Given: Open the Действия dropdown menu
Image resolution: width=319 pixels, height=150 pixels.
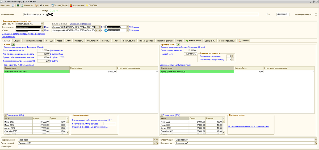Looking at the screenshot, I should click(x=5, y=5).
